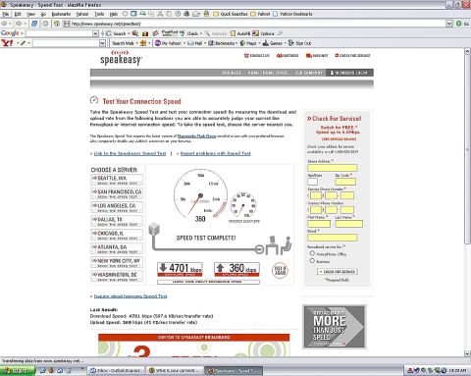This screenshot has width=471, height=376.
Task: Select Home/Home Office radio button
Action: (x=312, y=253)
